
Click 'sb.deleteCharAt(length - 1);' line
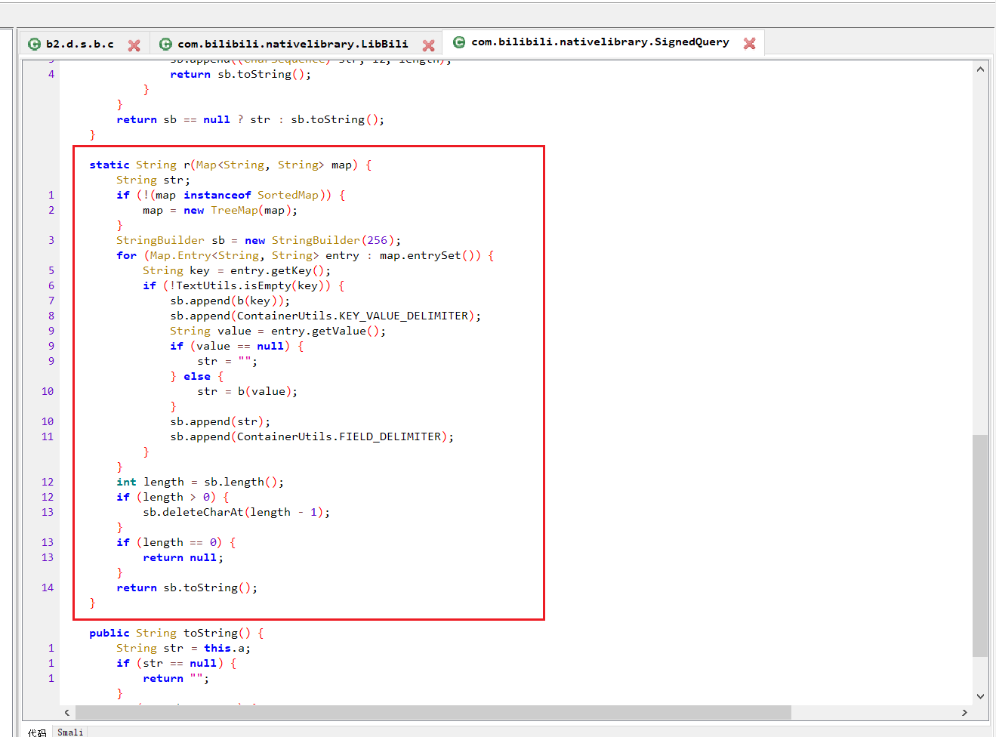click(236, 512)
